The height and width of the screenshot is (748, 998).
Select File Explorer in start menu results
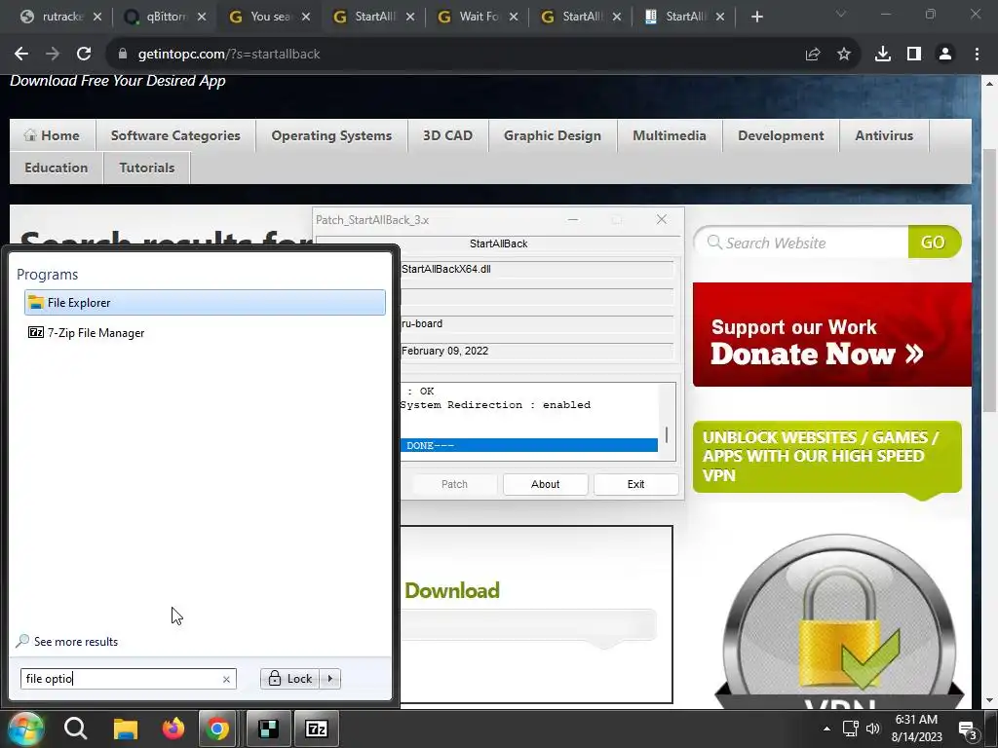click(205, 303)
